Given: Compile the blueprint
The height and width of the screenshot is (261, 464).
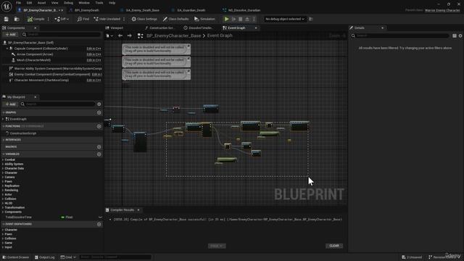Looking at the screenshot, I should pyautogui.click(x=36, y=19).
